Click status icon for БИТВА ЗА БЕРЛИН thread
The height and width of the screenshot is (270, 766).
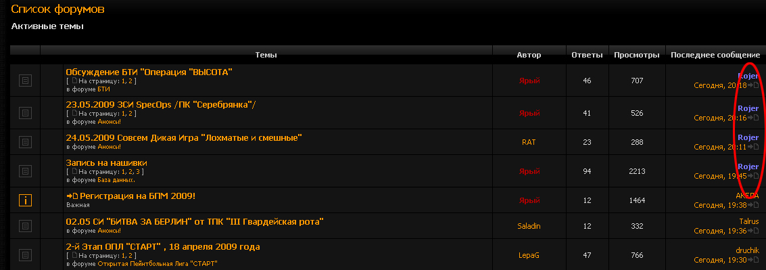[x=25, y=226]
